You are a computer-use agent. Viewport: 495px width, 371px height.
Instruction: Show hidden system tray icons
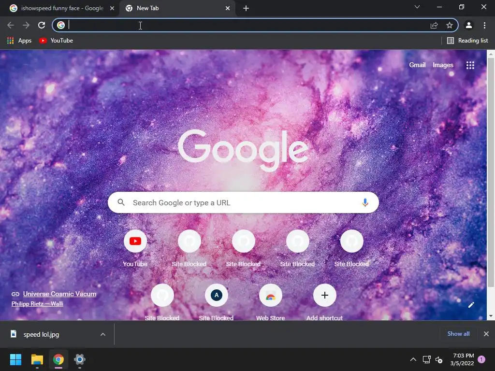[413, 359]
